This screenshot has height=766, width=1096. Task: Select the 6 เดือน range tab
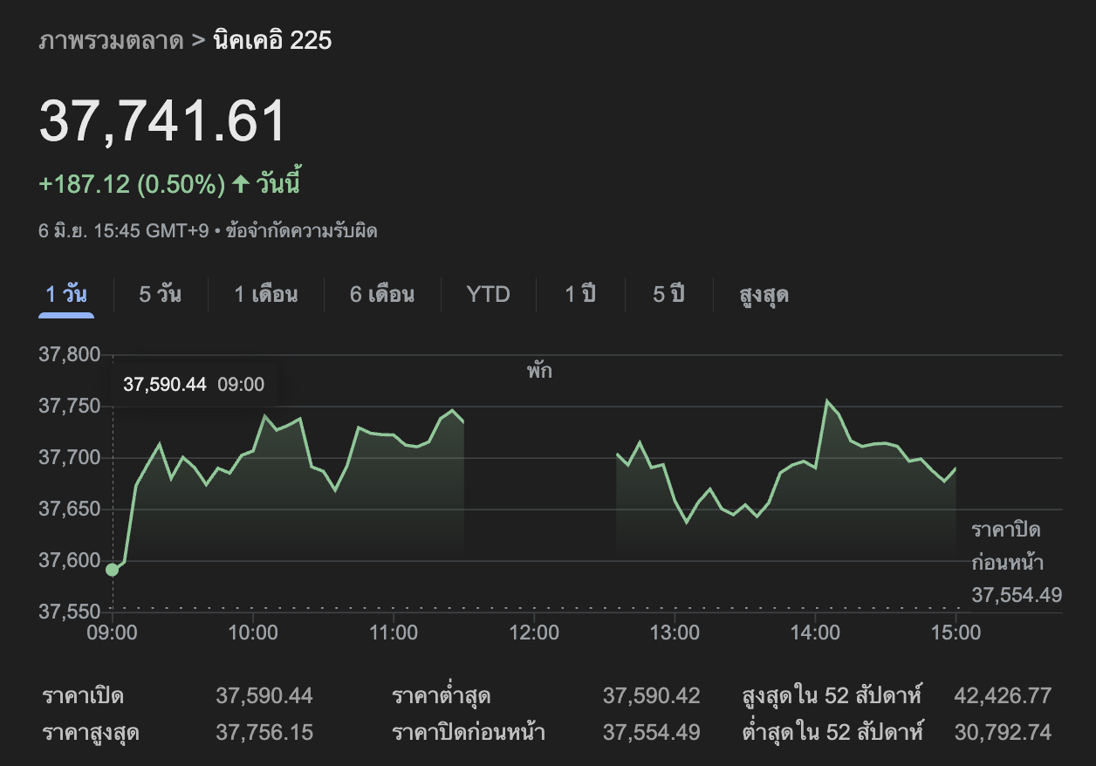[x=382, y=295]
